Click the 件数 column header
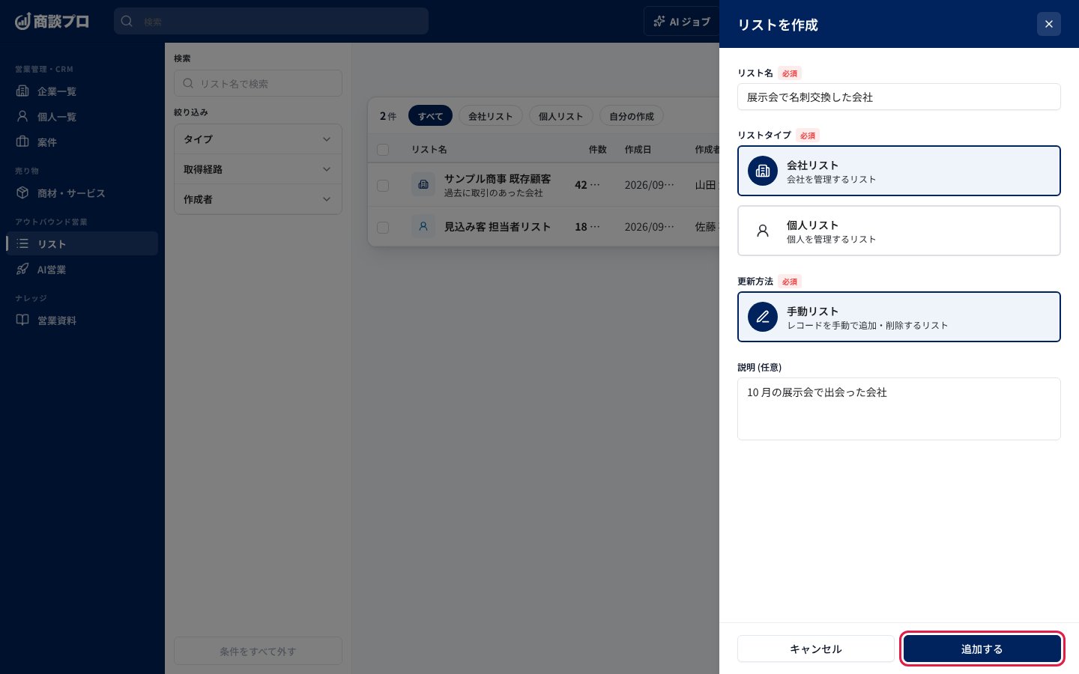This screenshot has height=674, width=1079. tap(598, 150)
